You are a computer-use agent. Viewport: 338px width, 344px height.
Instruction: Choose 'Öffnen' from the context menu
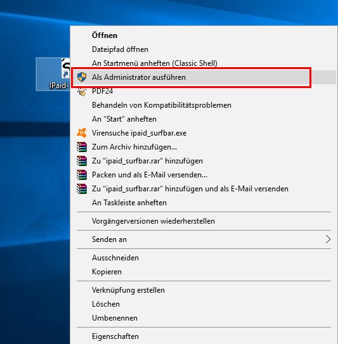(105, 35)
